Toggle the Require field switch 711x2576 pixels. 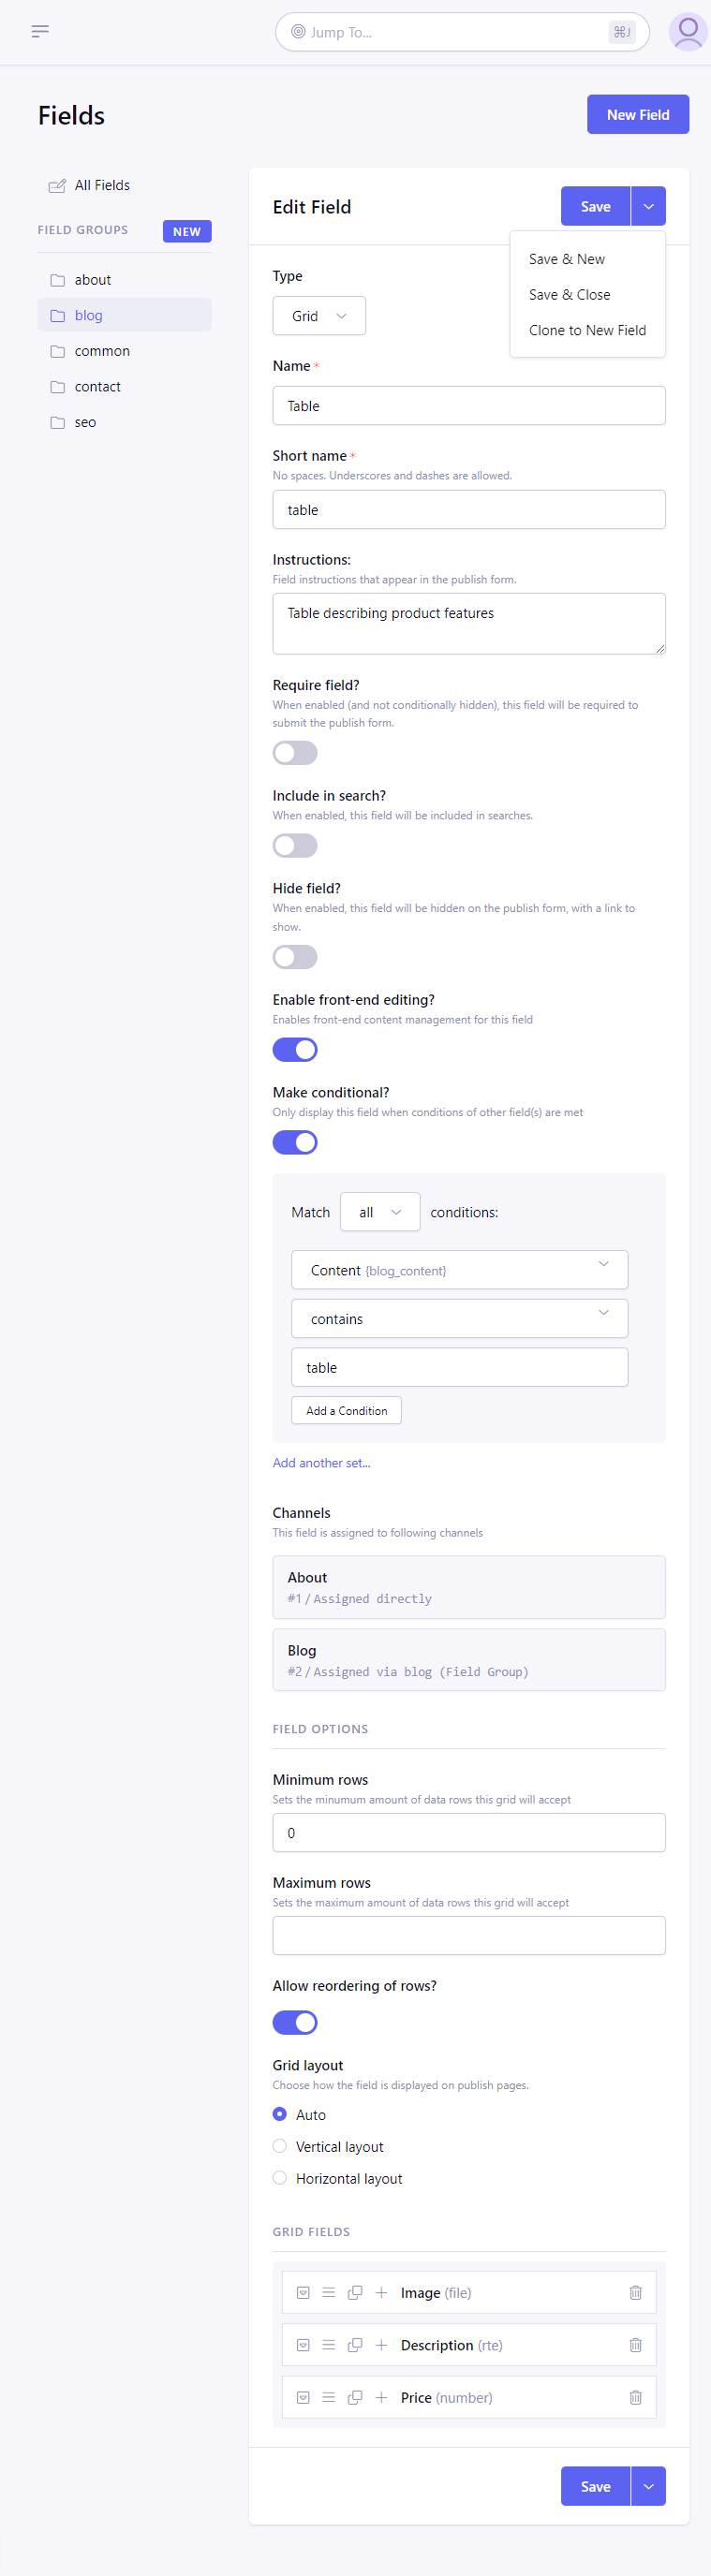(x=295, y=753)
